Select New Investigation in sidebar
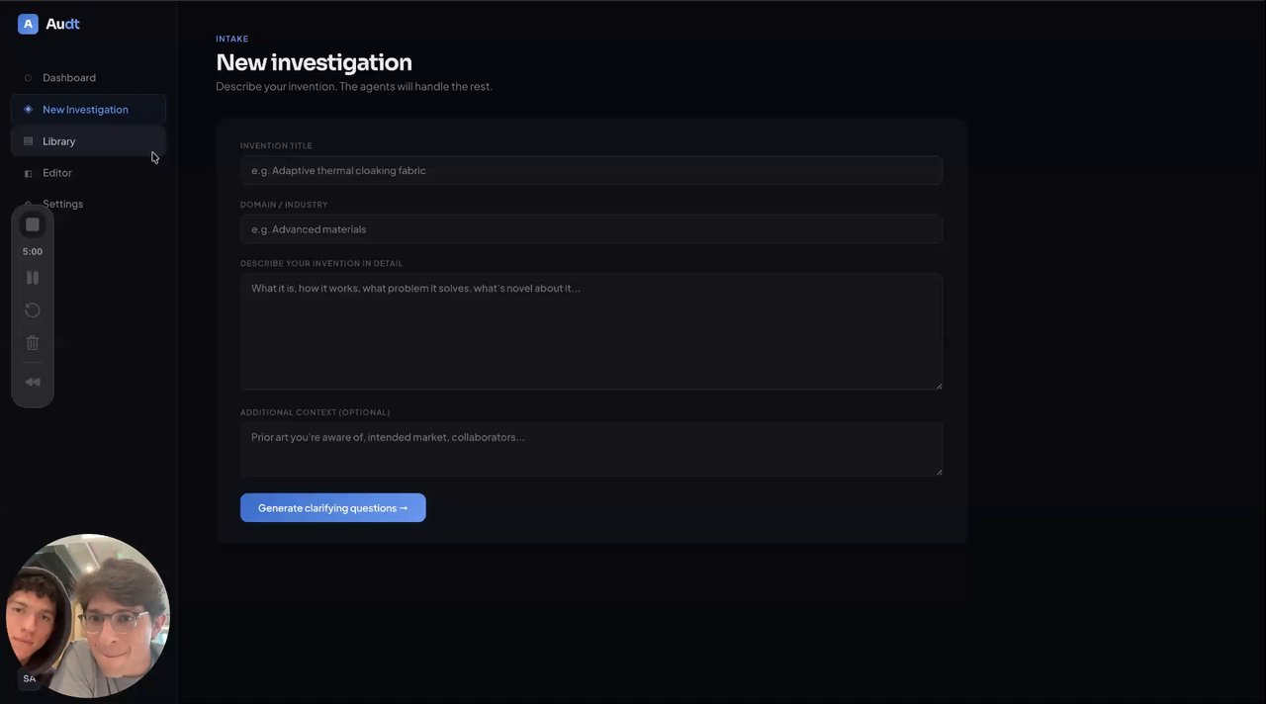 pos(85,110)
